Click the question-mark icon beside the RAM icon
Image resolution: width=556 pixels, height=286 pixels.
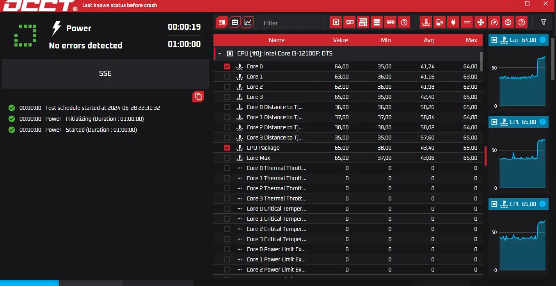(404, 22)
